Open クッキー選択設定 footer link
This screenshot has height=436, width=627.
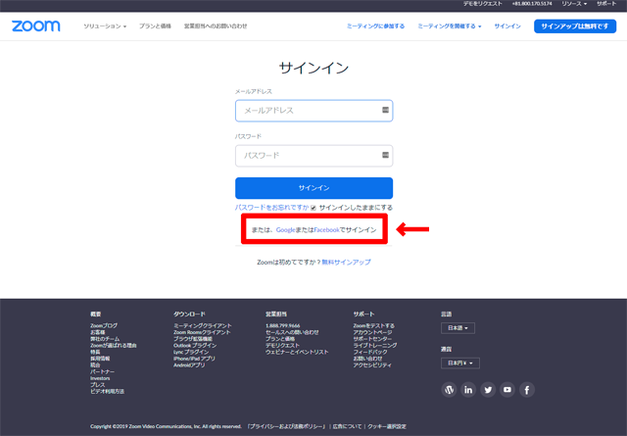(x=387, y=426)
